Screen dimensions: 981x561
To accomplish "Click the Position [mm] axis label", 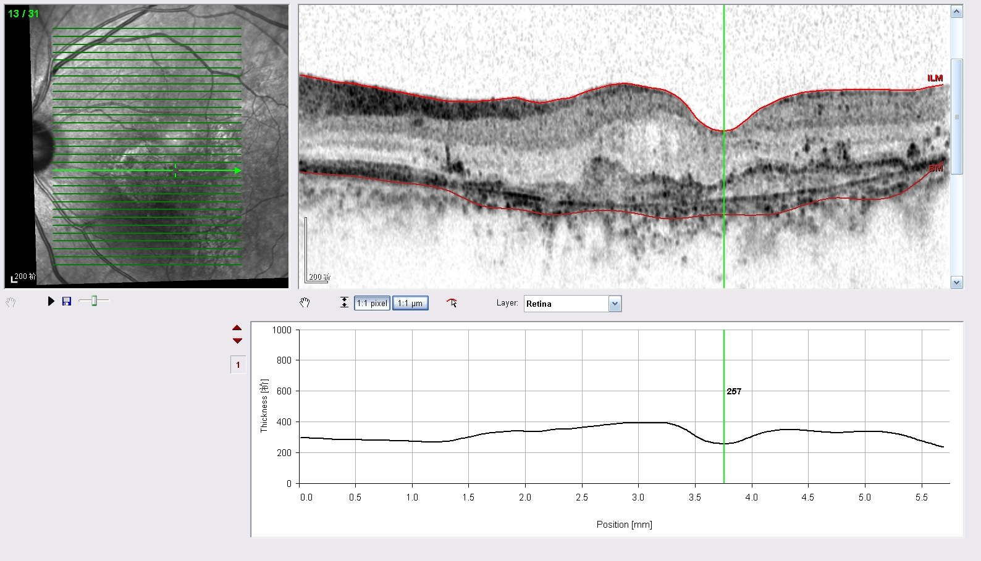I will tap(625, 525).
